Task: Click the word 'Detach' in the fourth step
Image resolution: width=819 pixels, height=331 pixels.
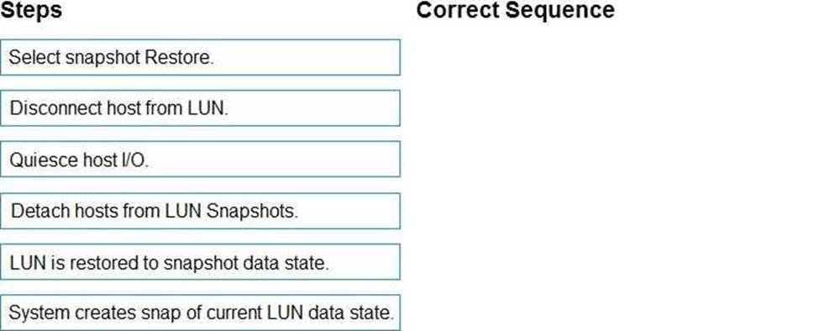Action: pos(40,211)
